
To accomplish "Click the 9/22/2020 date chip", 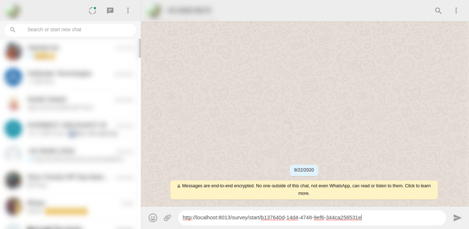I will pyautogui.click(x=304, y=170).
